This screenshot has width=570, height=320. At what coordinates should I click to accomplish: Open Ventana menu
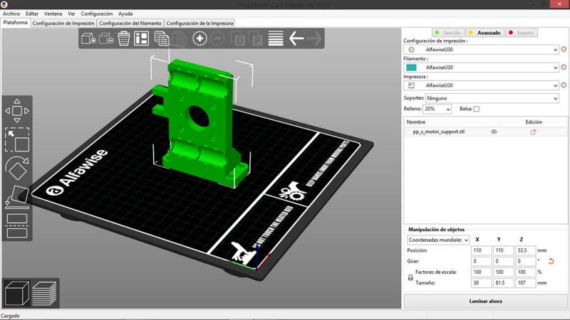point(53,14)
